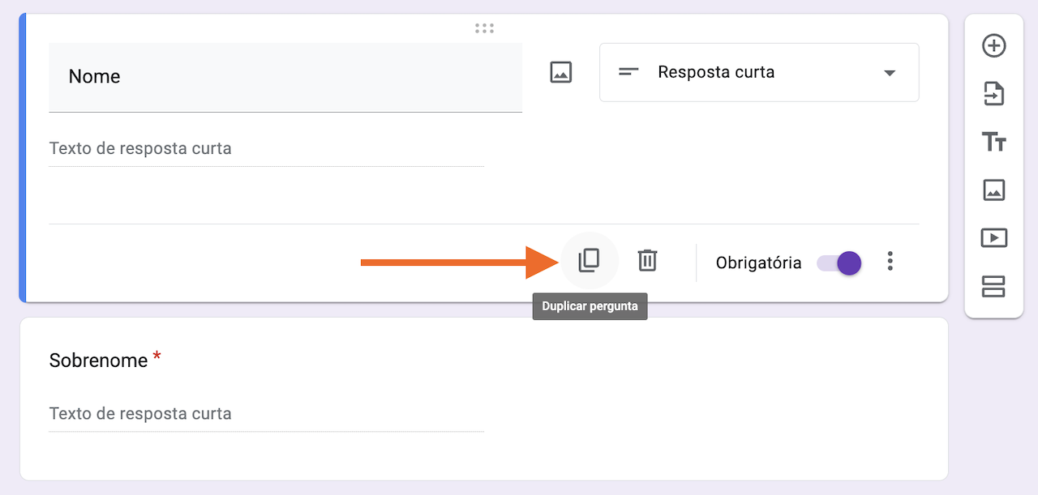Add a video using sidebar icon

coord(993,238)
